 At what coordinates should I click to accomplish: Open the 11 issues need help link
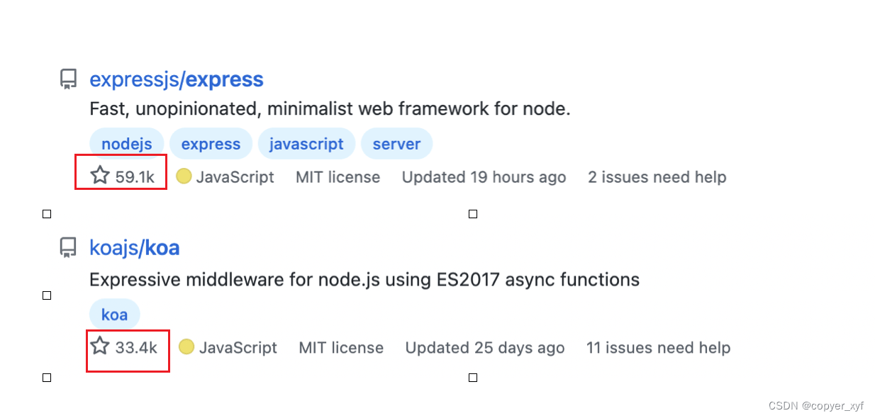pos(658,348)
